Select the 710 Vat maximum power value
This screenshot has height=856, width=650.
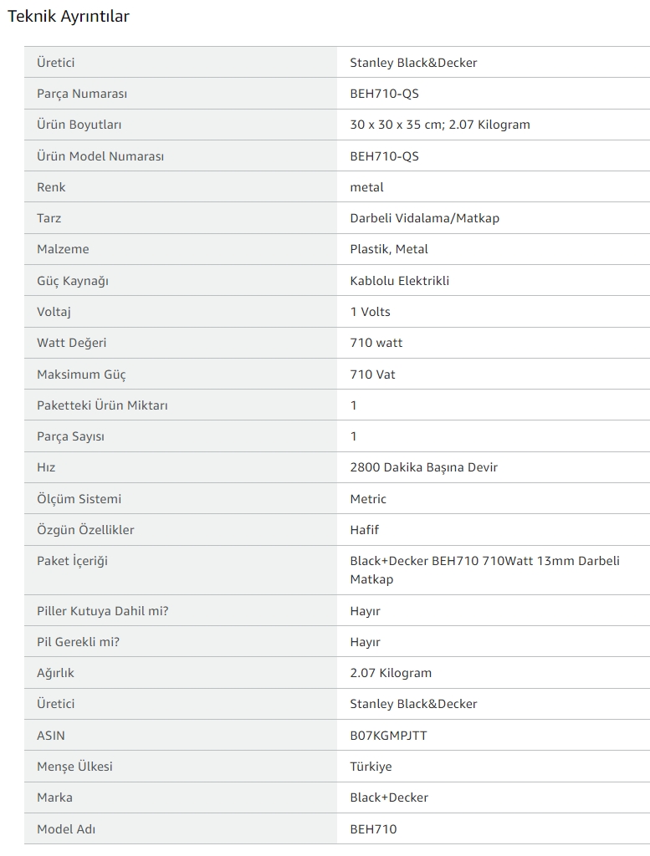click(x=372, y=374)
